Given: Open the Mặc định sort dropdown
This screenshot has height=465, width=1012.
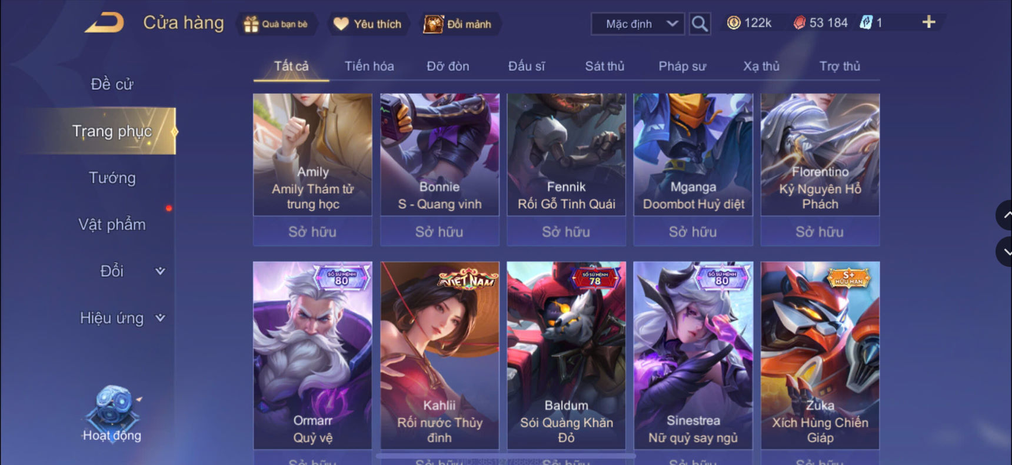Looking at the screenshot, I should click(638, 24).
